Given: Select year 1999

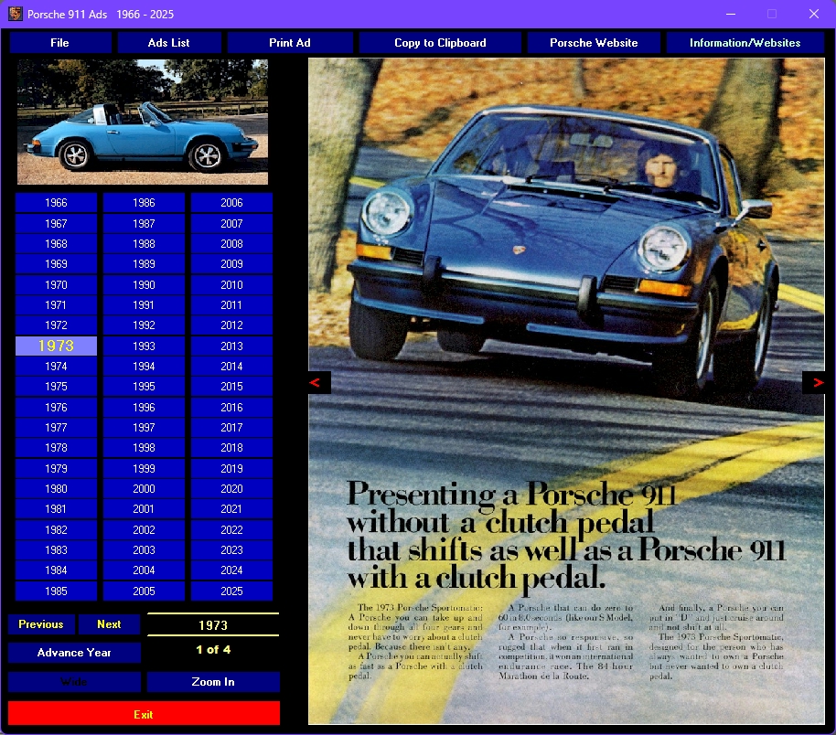Looking at the screenshot, I should pyautogui.click(x=144, y=468).
